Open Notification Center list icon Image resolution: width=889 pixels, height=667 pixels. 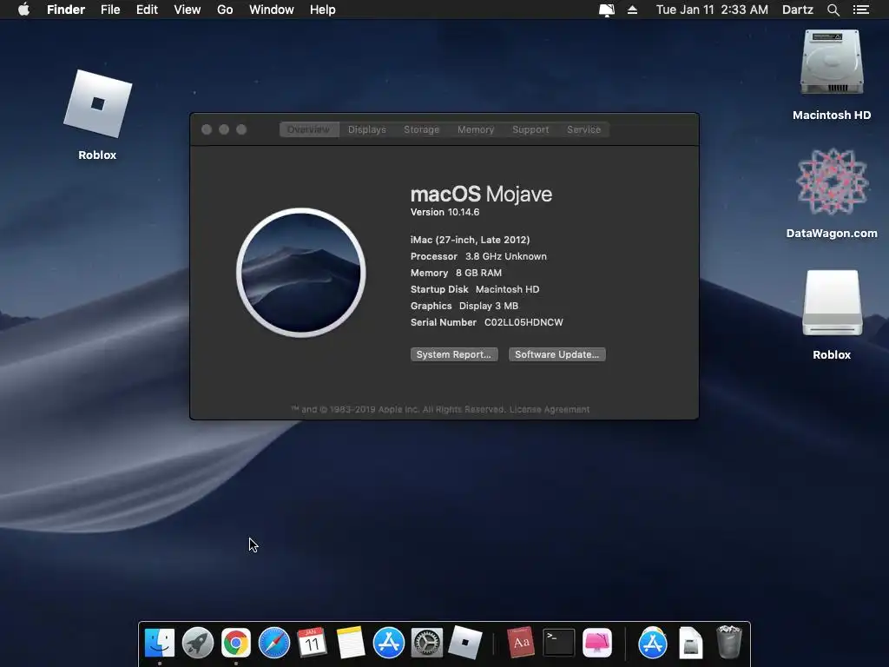click(x=860, y=10)
